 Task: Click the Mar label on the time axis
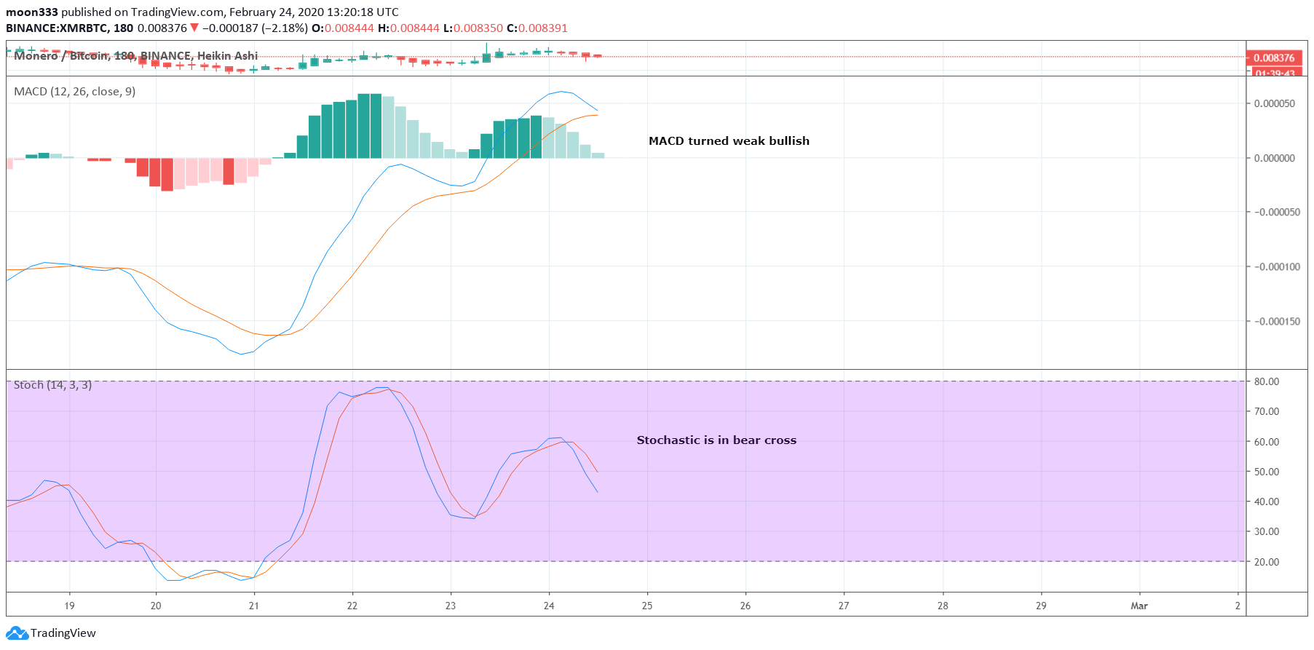pyautogui.click(x=1139, y=606)
